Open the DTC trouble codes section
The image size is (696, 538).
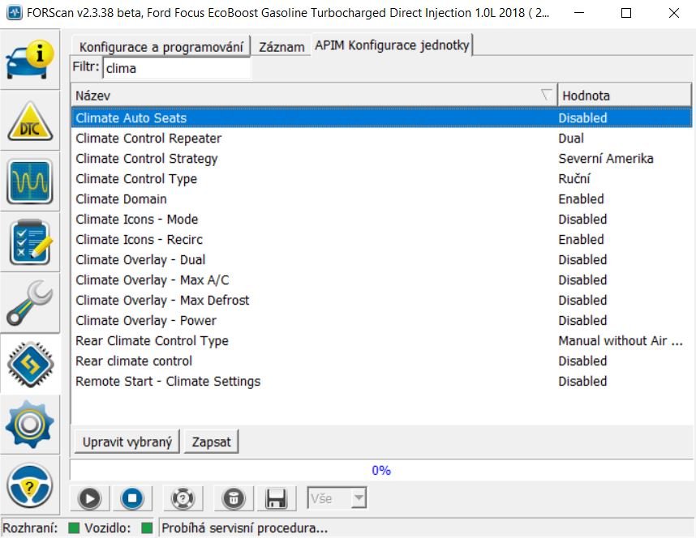coord(30,121)
